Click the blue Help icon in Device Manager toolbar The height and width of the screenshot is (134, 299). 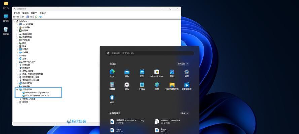point(27,17)
